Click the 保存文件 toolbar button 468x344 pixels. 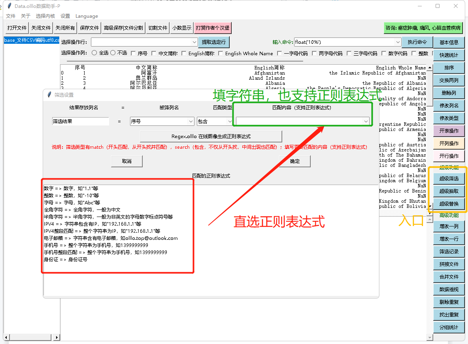tap(89, 28)
